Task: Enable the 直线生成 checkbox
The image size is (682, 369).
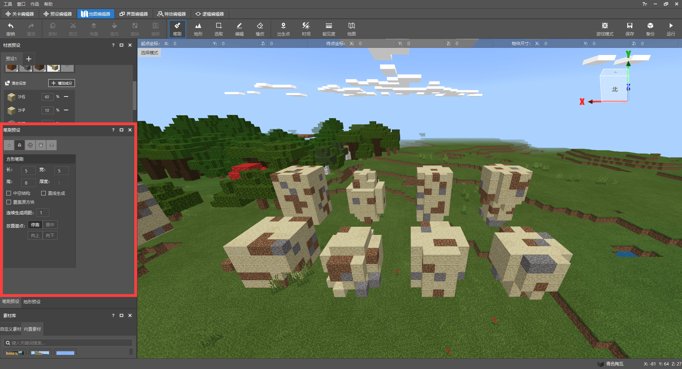Action: (x=44, y=193)
